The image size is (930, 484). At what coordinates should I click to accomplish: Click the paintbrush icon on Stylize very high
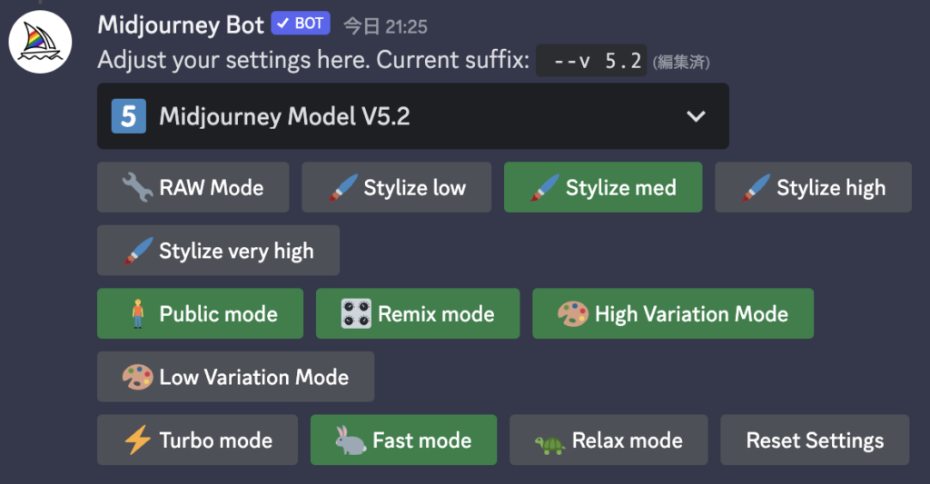(x=138, y=251)
